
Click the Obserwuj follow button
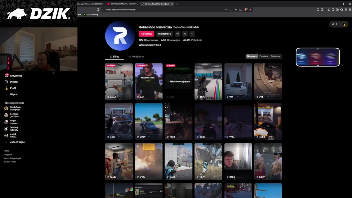[x=147, y=34]
